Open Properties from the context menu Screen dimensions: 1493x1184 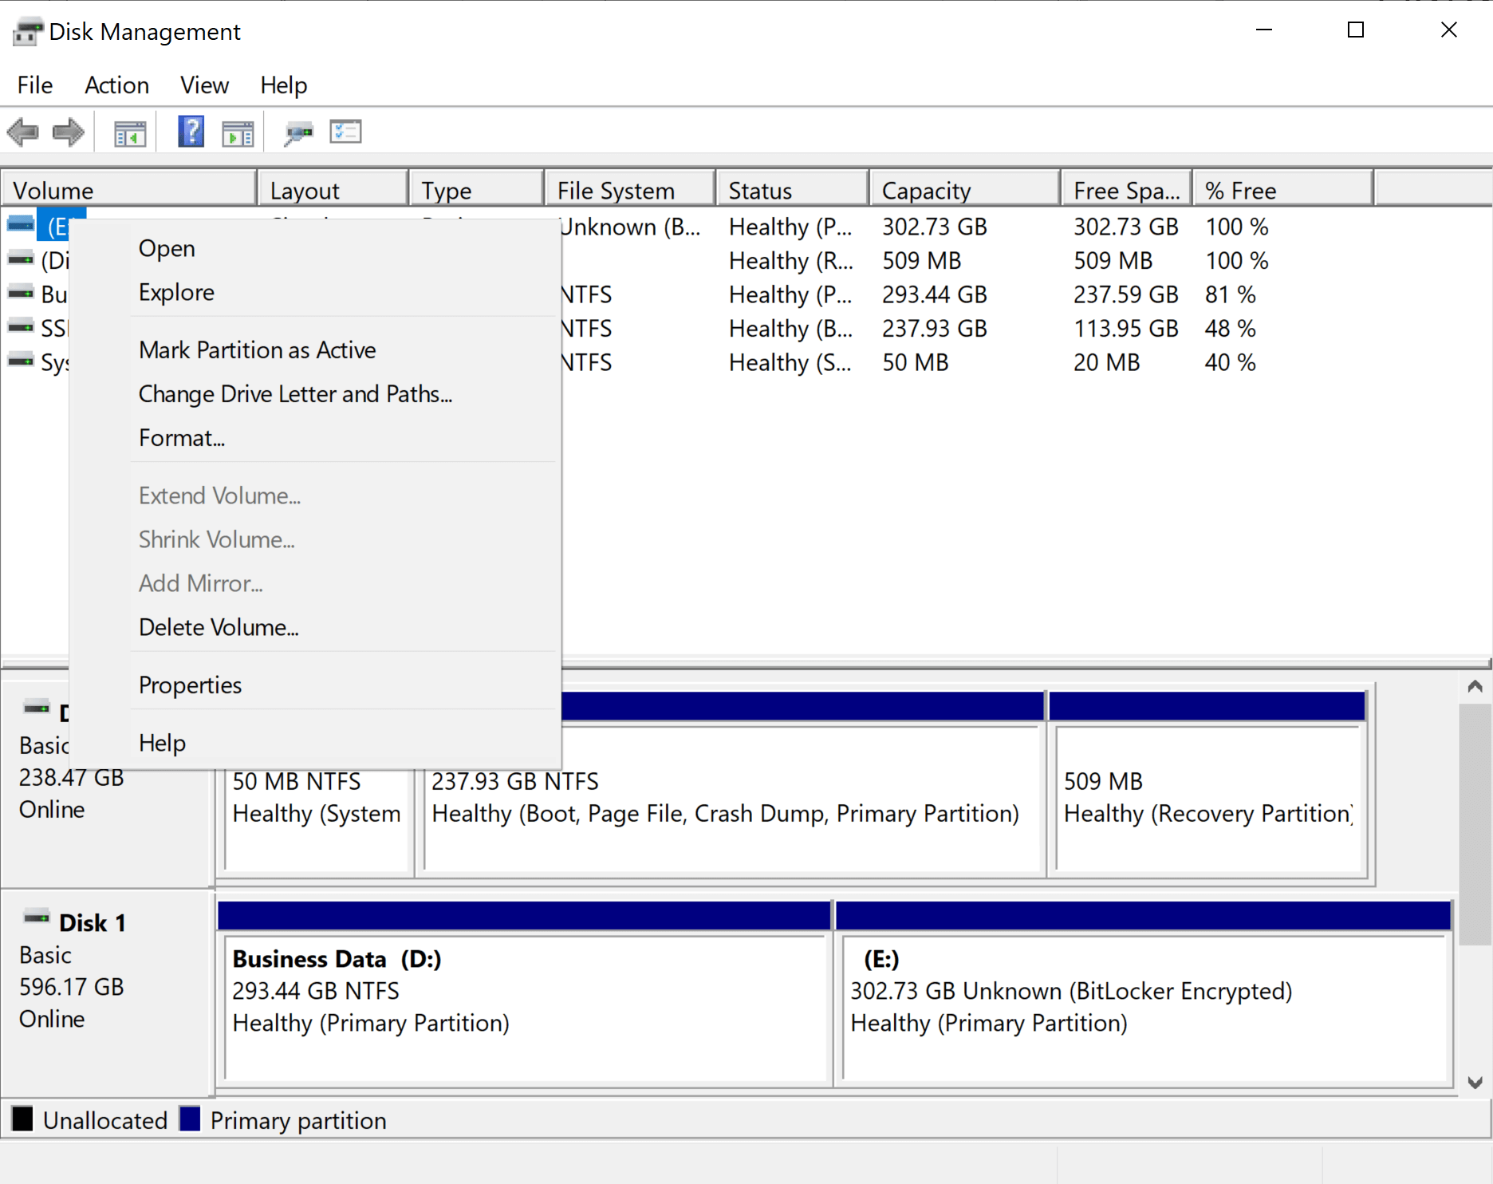coord(190,685)
